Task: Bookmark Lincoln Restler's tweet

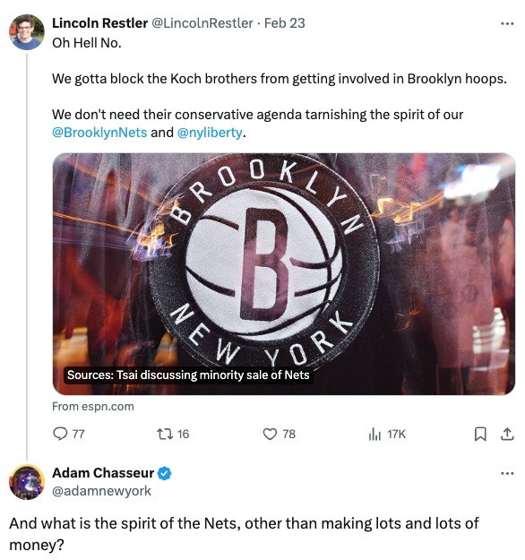Action: (x=480, y=434)
